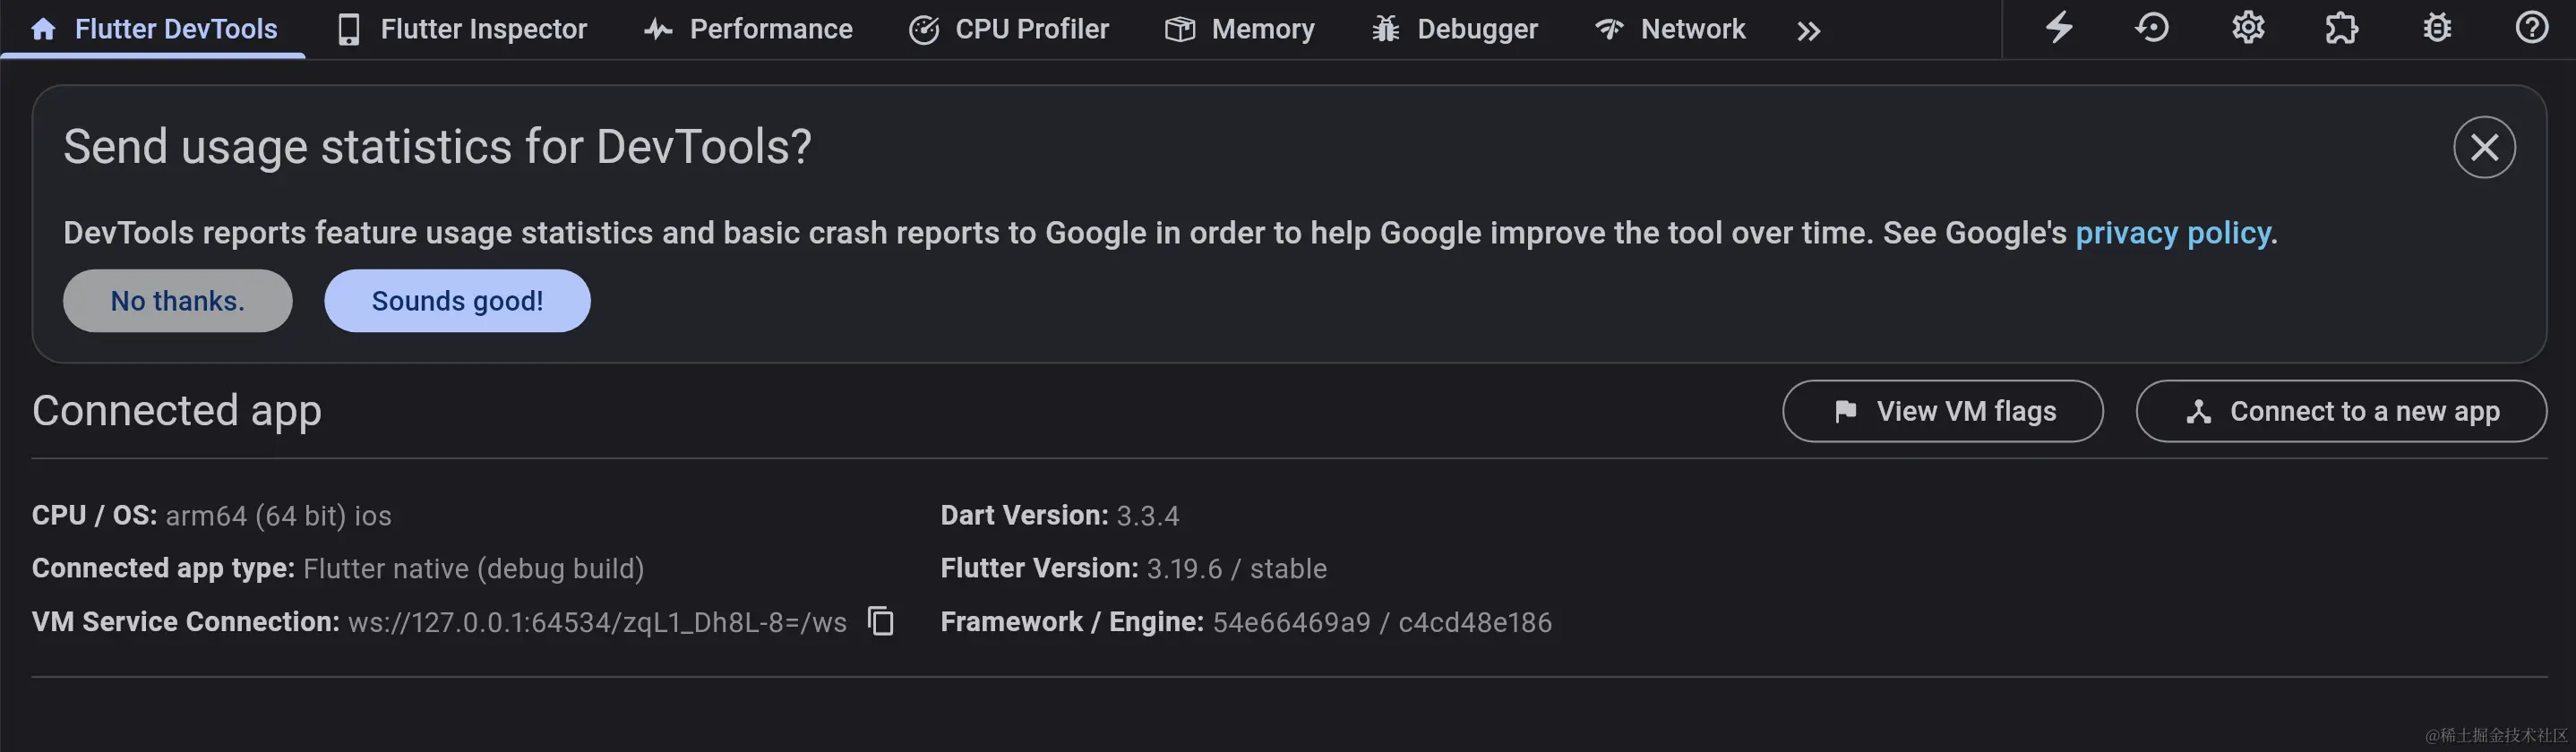Select the Memory tab
2576x752 pixels.
(x=1240, y=29)
